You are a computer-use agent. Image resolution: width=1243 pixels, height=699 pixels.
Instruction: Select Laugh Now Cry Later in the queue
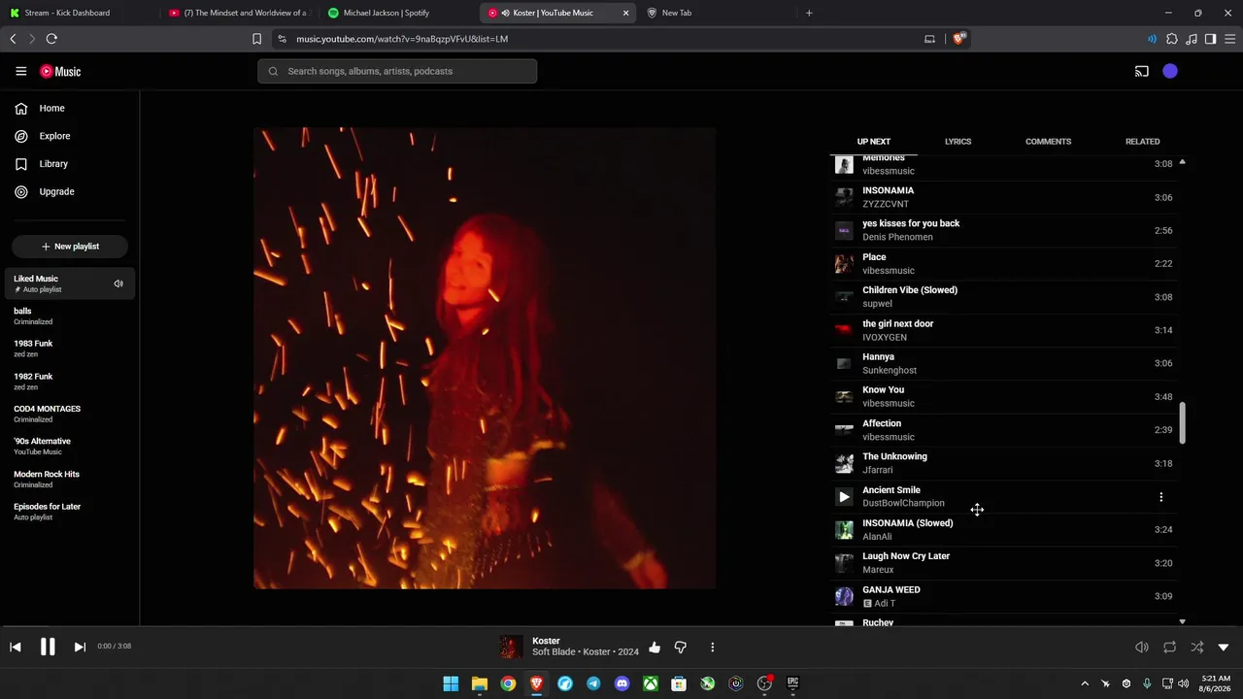point(1003,563)
